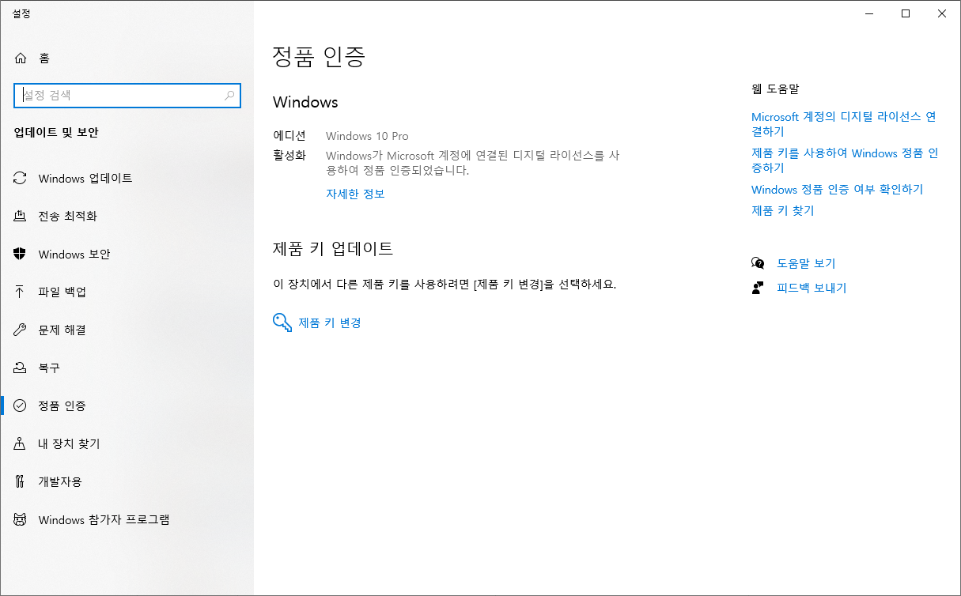
Task: Select 복구 in the sidebar
Action: pyautogui.click(x=127, y=368)
